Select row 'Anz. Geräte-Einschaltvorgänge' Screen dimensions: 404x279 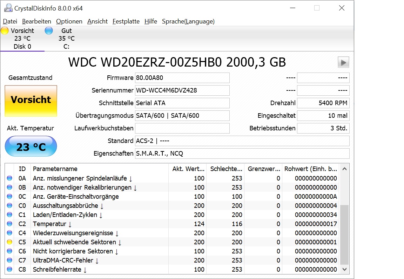(x=172, y=197)
